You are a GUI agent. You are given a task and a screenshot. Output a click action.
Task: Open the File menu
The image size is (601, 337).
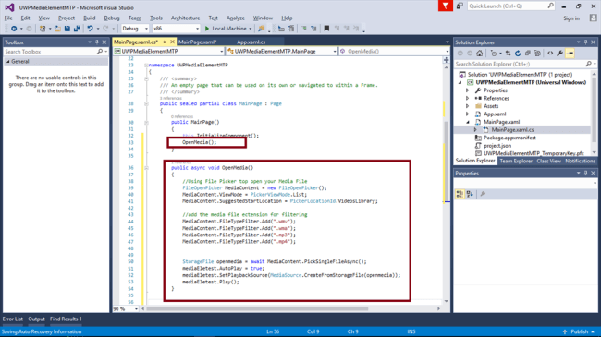(8, 18)
